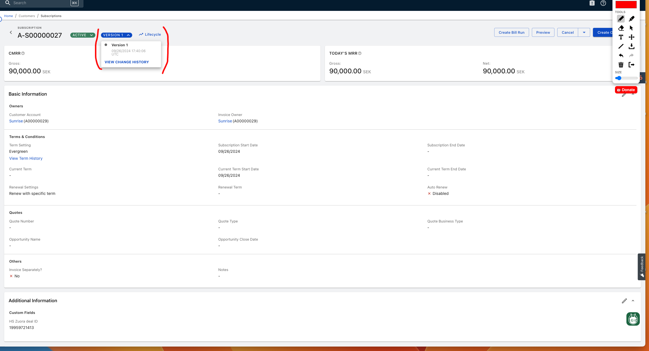Image resolution: width=649 pixels, height=351 pixels.
Task: Select the move (four-arrow) tool
Action: pos(631,37)
